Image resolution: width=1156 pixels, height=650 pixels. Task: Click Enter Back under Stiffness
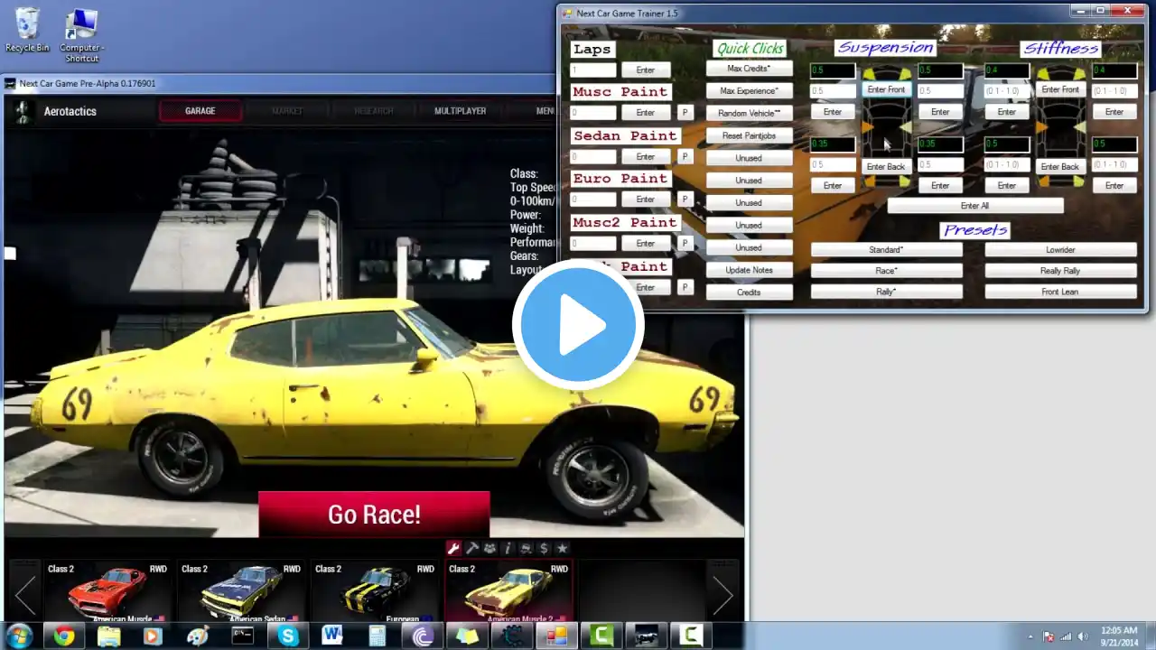(1060, 167)
